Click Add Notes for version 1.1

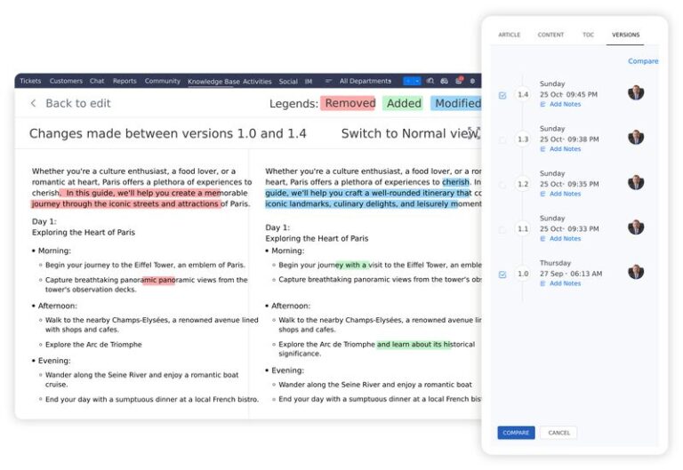pos(565,239)
